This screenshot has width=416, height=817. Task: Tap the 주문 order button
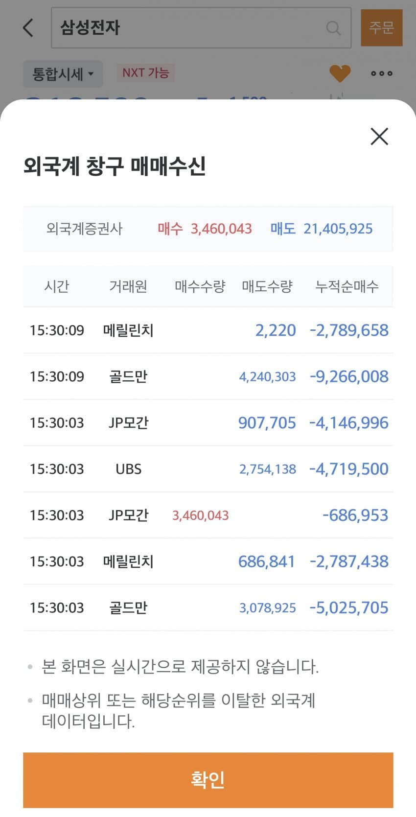(x=381, y=28)
